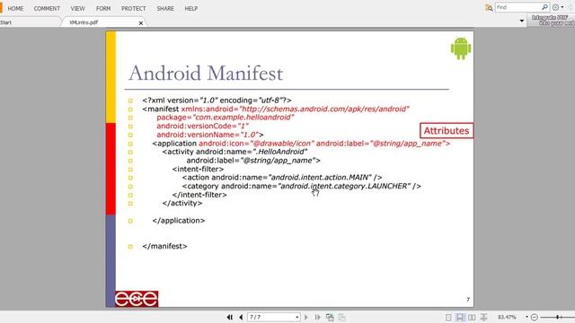Select single page view mode
The width and height of the screenshot is (575, 323).
pos(448,317)
